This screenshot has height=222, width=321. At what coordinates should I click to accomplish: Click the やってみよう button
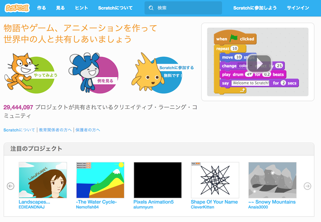tap(46, 75)
